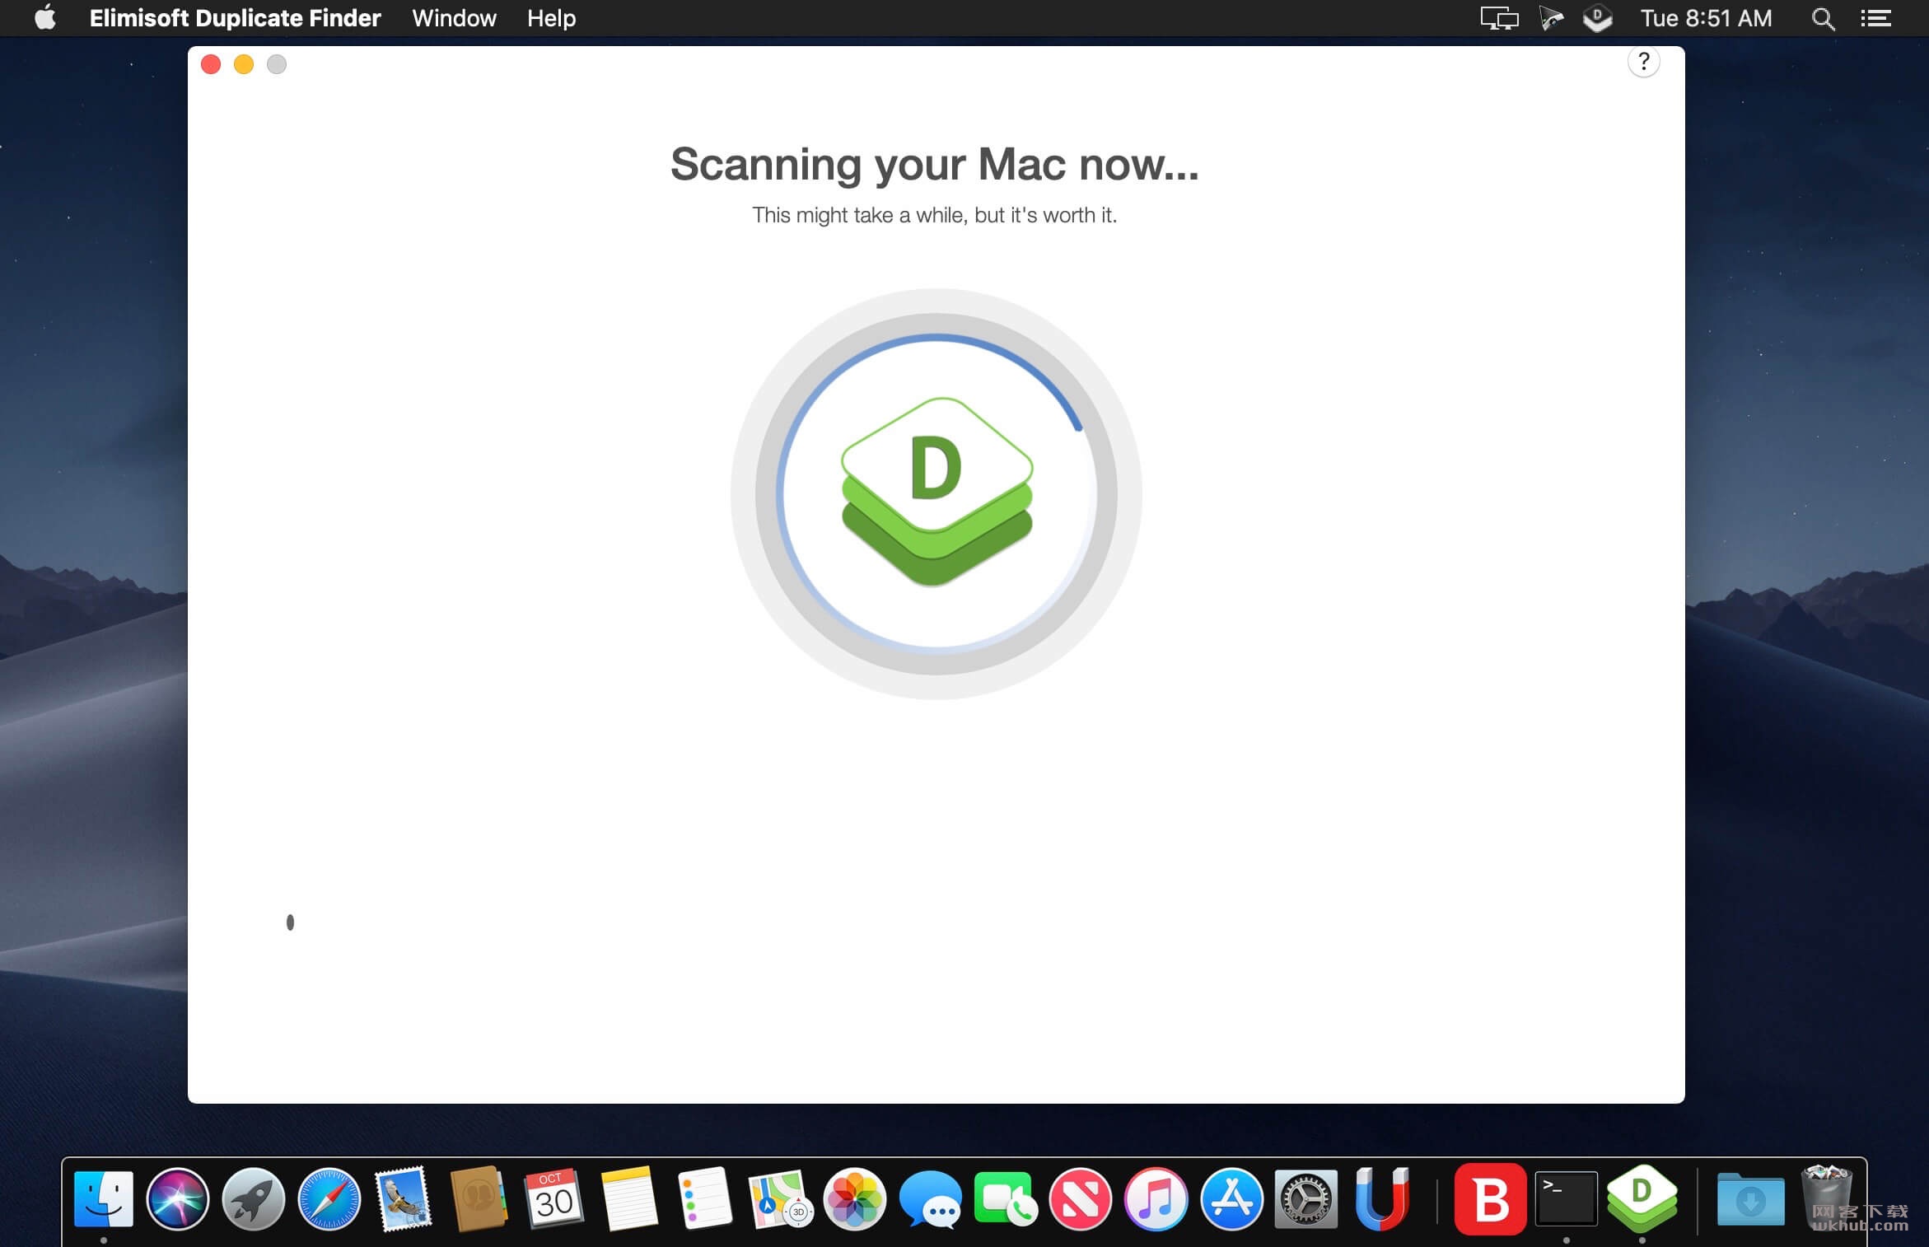
Task: Open the Apple menu
Action: pyautogui.click(x=45, y=17)
